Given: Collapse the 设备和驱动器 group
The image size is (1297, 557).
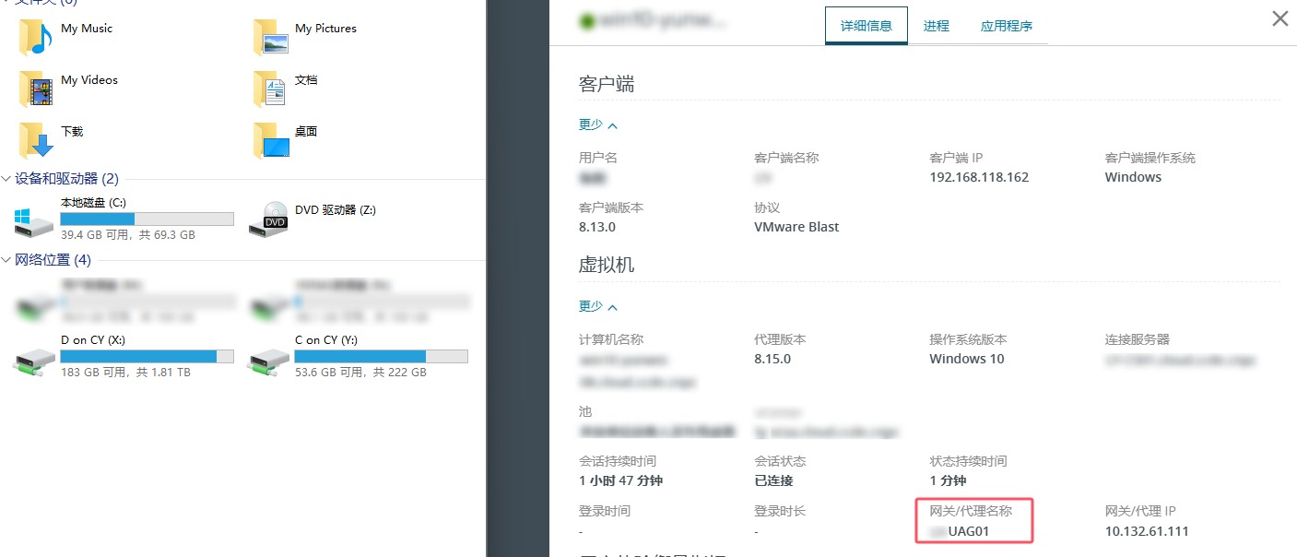Looking at the screenshot, I should tap(6, 179).
